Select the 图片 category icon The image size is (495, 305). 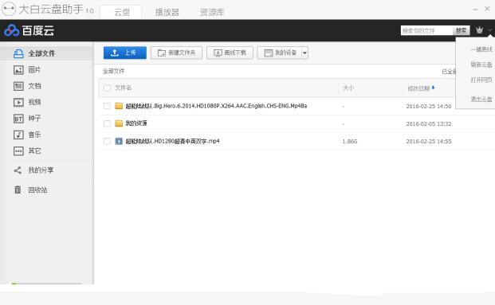click(18, 70)
